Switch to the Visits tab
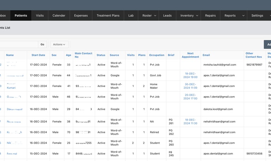Screen dimensions: 271x161 click(40, 16)
